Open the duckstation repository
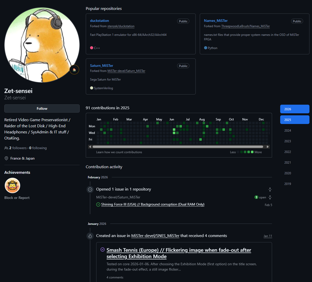312x282 pixels. coord(100,21)
